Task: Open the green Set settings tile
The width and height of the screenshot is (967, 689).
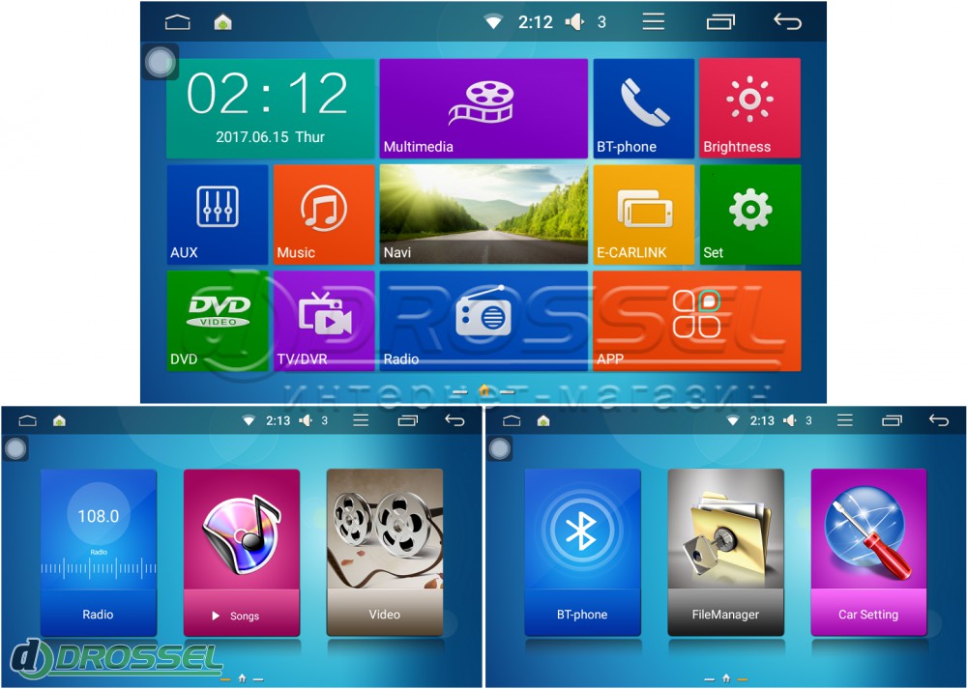Action: [749, 215]
